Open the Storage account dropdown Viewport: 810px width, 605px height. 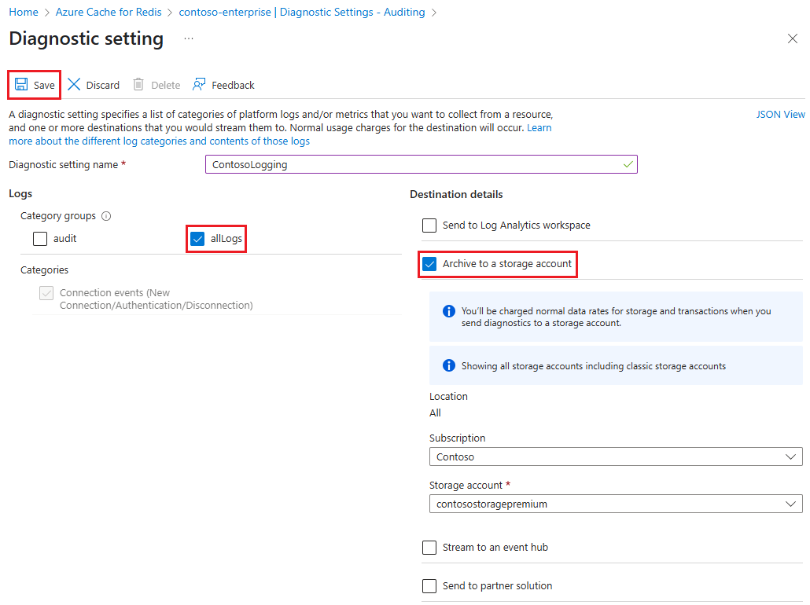click(x=616, y=503)
